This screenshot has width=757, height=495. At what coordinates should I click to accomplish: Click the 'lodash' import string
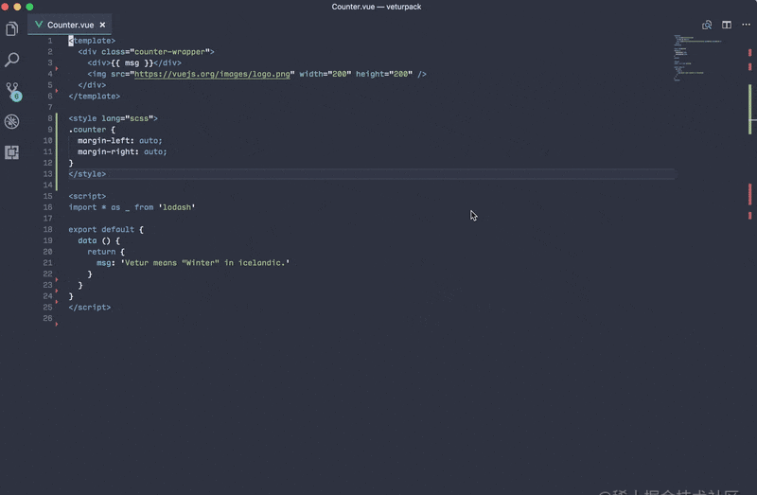(x=177, y=207)
